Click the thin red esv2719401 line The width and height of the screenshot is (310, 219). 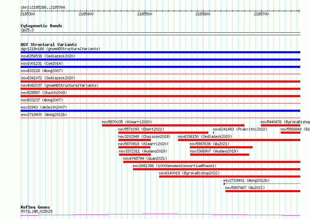262,184
